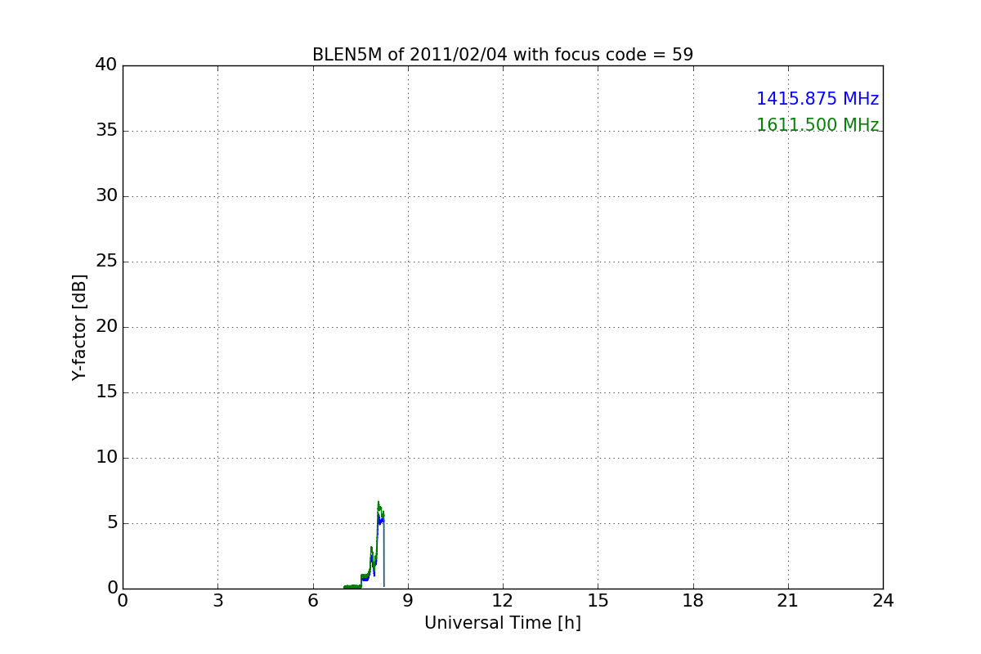Screen dimensions: 981x654
Task: Select the blue 1415.875 MHz legend label
Action: tap(817, 99)
